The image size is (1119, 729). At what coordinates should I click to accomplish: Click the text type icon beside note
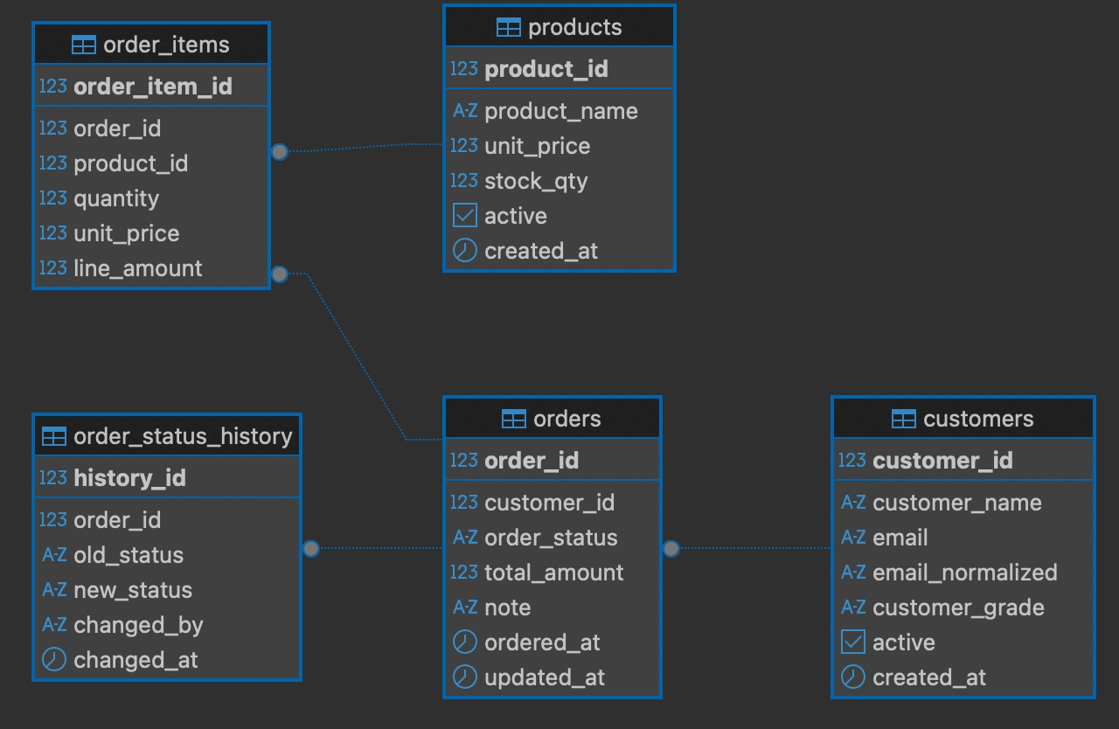point(464,607)
